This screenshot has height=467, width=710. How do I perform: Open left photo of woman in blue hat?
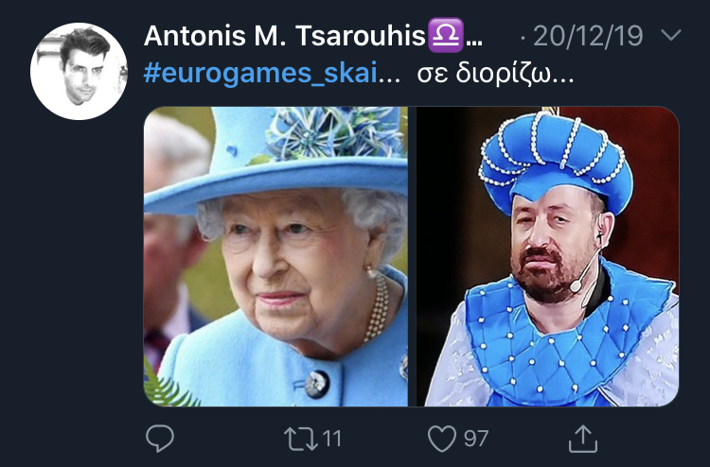point(275,256)
